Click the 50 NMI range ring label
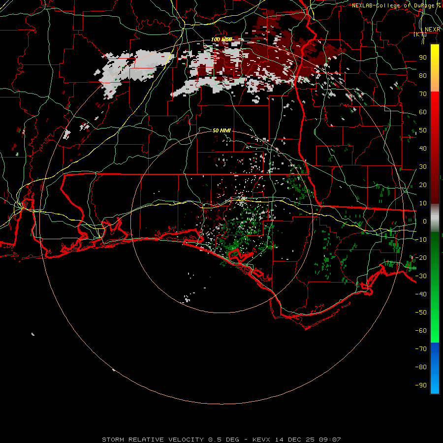443x443 pixels. pos(221,130)
